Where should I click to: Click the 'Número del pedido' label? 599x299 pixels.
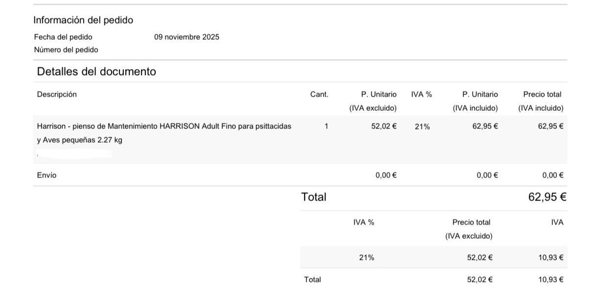pyautogui.click(x=66, y=50)
